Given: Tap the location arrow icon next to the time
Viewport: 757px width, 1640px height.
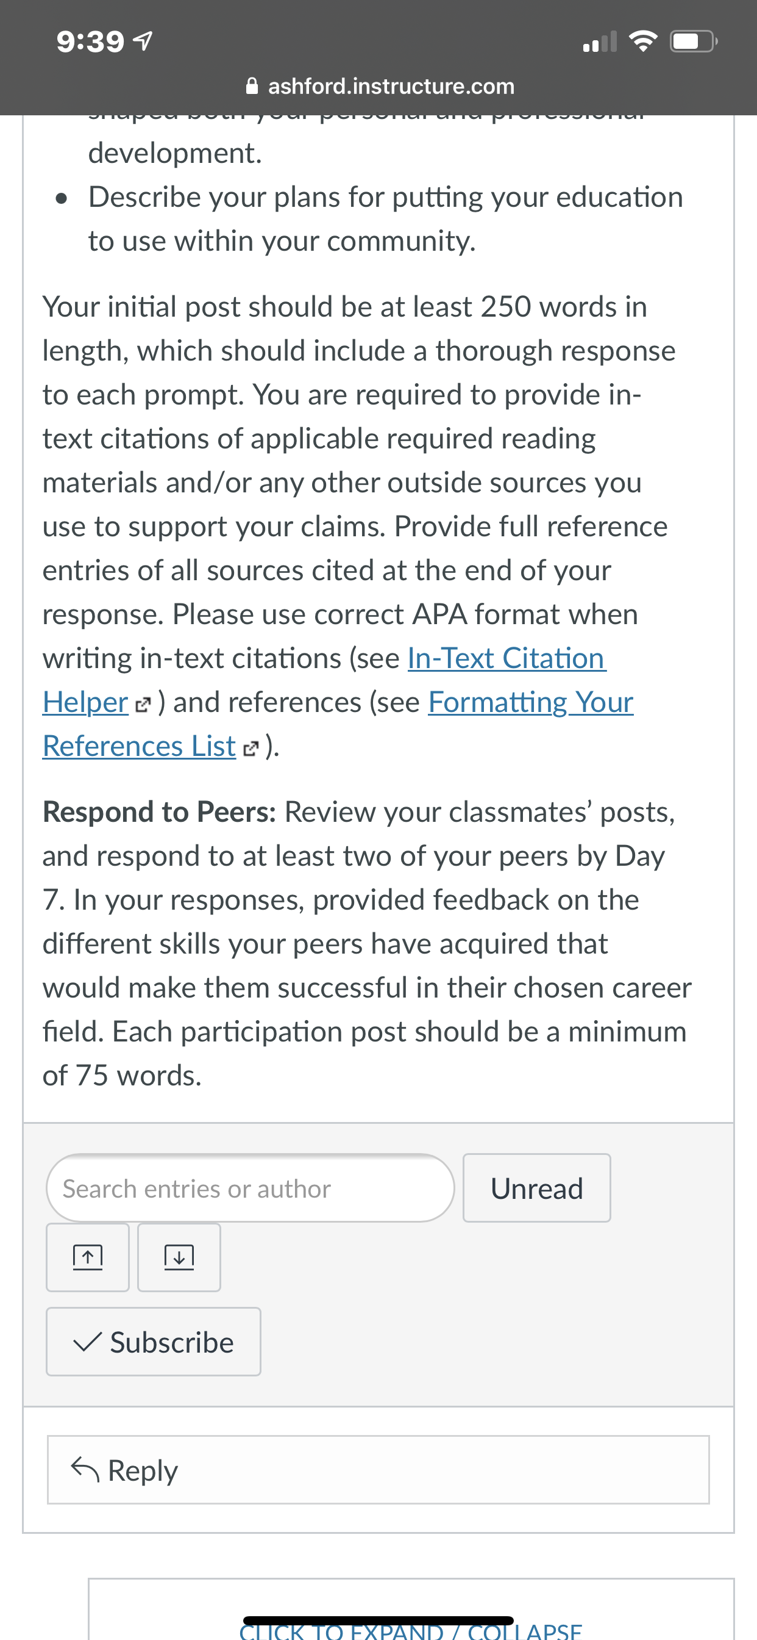Looking at the screenshot, I should coord(143,42).
